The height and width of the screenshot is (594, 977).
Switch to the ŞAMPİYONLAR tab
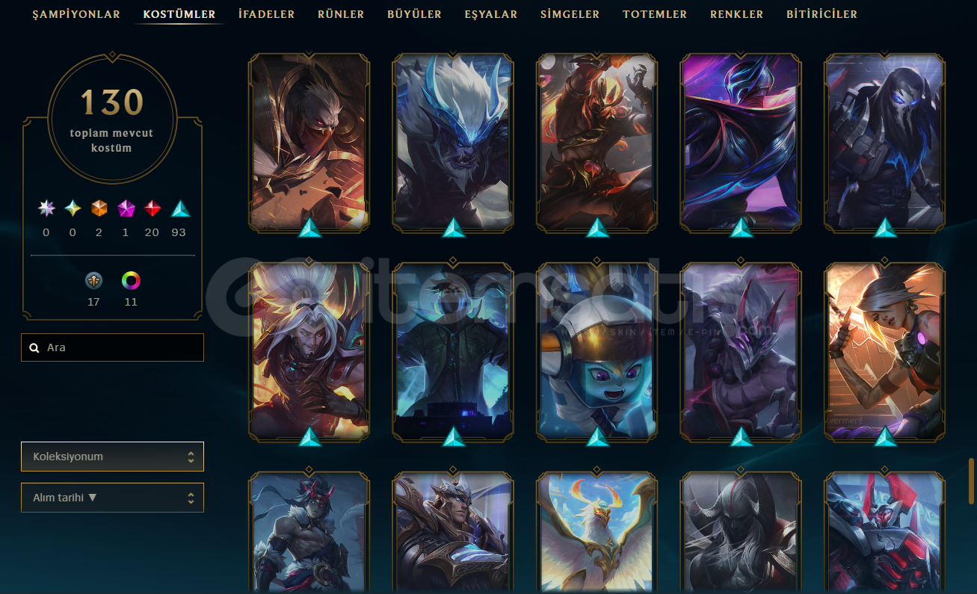(x=76, y=14)
